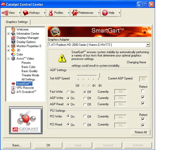
Task: Open the Preferences dropdown arrow
Action: [x=99, y=13]
